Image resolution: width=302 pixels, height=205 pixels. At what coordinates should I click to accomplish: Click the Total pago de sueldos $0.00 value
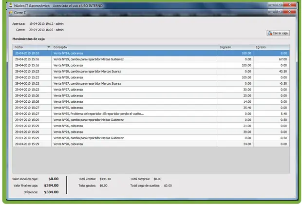tap(168, 186)
